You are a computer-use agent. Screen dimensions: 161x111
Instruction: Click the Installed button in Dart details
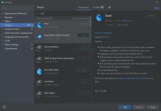coord(150,15)
